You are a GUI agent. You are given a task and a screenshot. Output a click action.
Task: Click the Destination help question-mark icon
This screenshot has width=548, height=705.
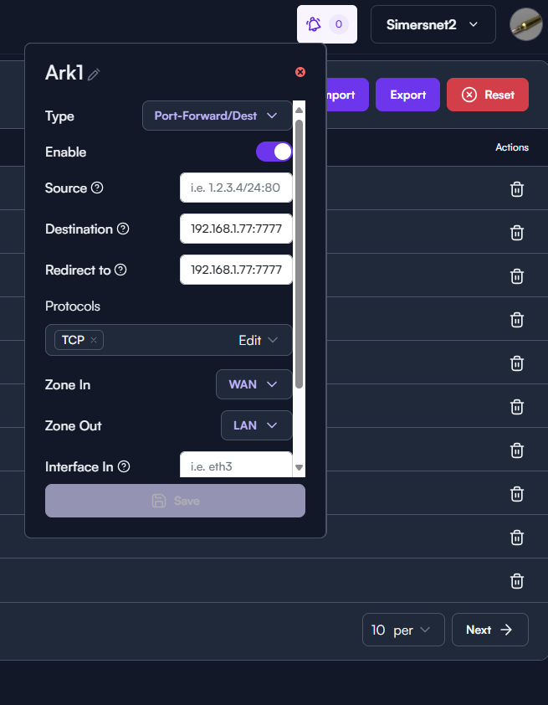tap(123, 229)
